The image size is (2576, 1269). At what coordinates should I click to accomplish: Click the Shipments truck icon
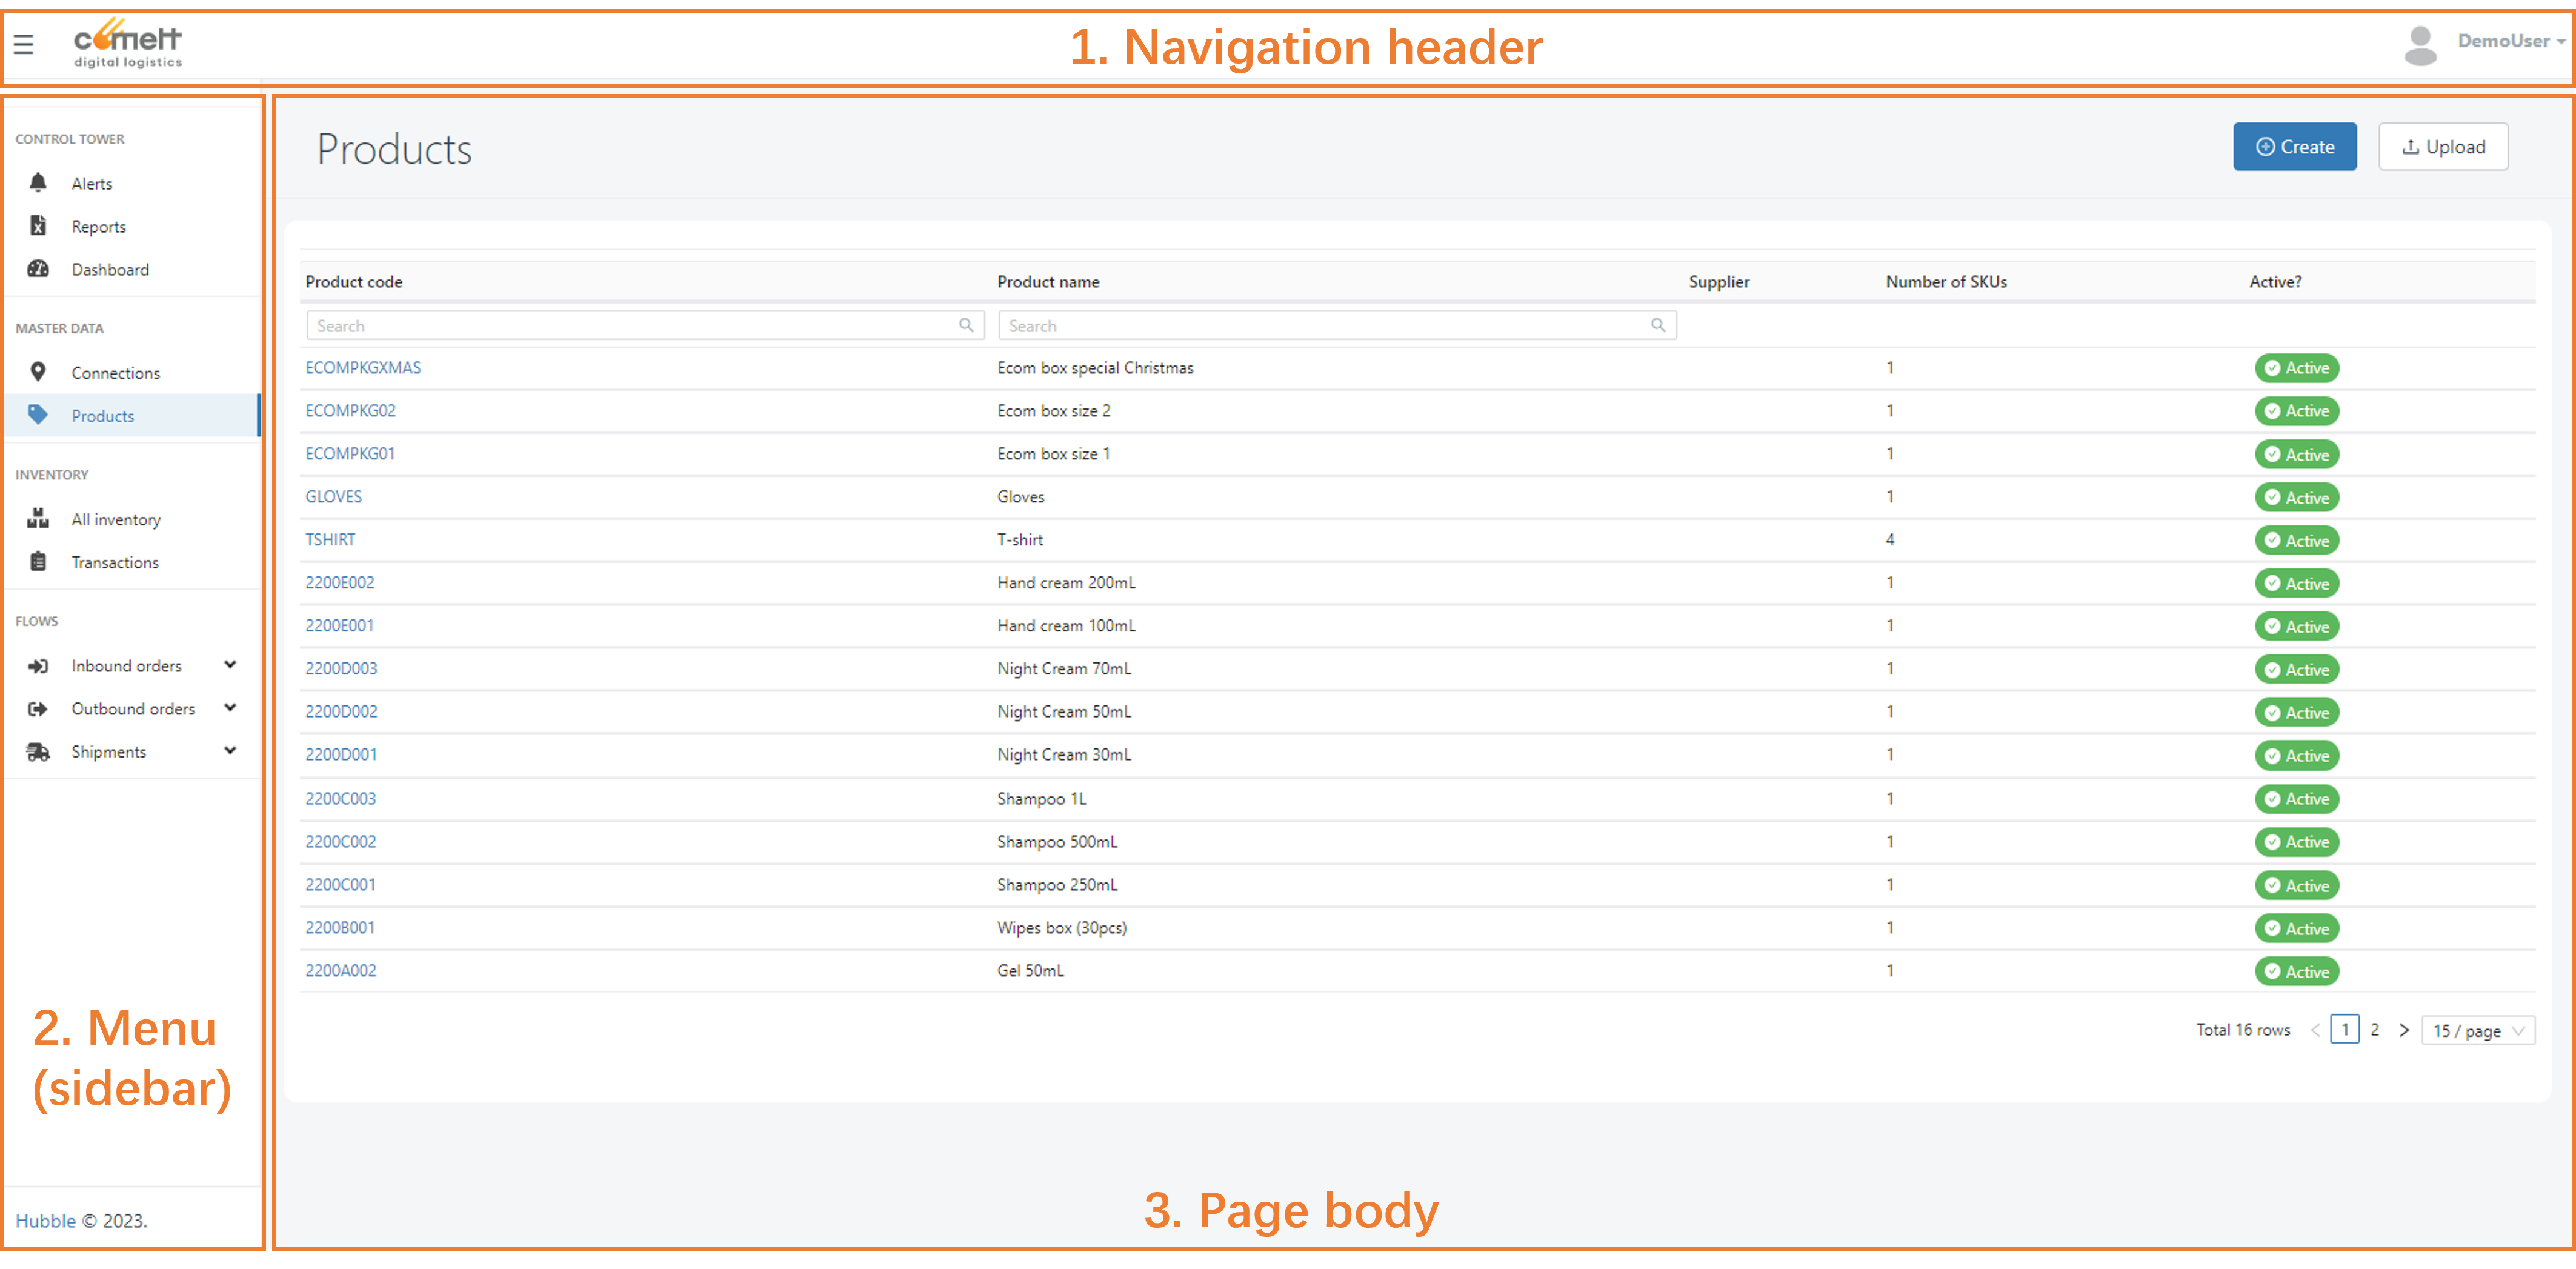click(38, 752)
